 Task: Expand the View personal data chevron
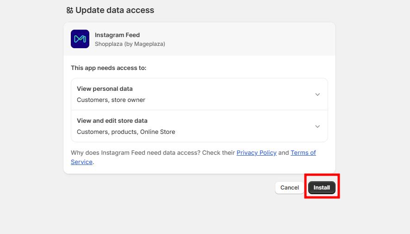pyautogui.click(x=317, y=95)
